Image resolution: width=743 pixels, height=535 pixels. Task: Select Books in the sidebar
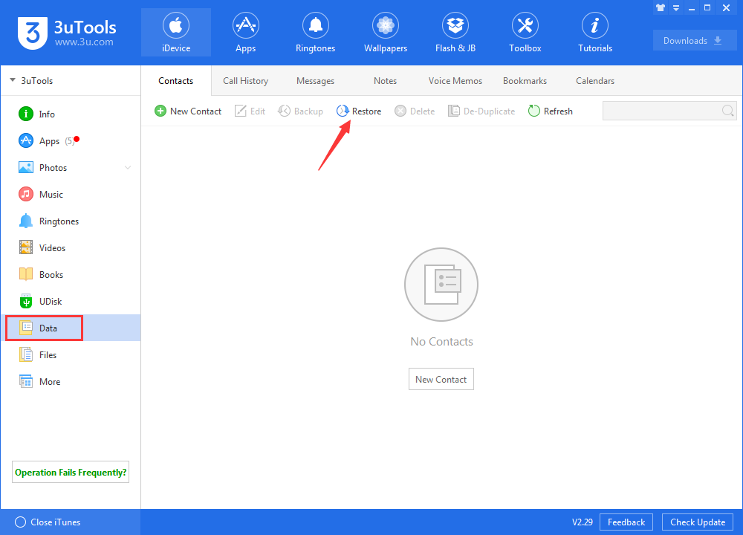coord(71,275)
